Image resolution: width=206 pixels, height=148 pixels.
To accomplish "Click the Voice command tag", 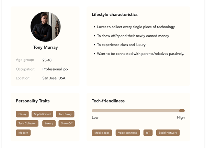I will point(128,133).
